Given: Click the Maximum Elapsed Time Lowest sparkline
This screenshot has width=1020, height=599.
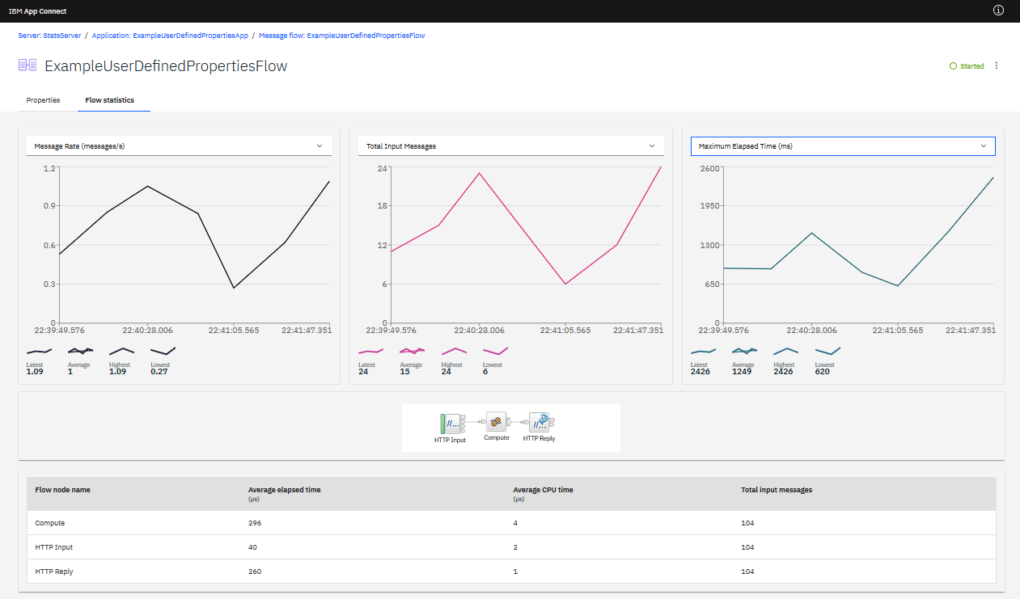Looking at the screenshot, I should pos(827,351).
